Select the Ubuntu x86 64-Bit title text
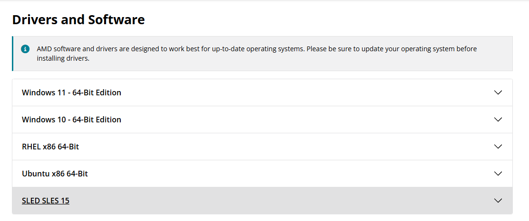This screenshot has height=221, width=529. [55, 174]
